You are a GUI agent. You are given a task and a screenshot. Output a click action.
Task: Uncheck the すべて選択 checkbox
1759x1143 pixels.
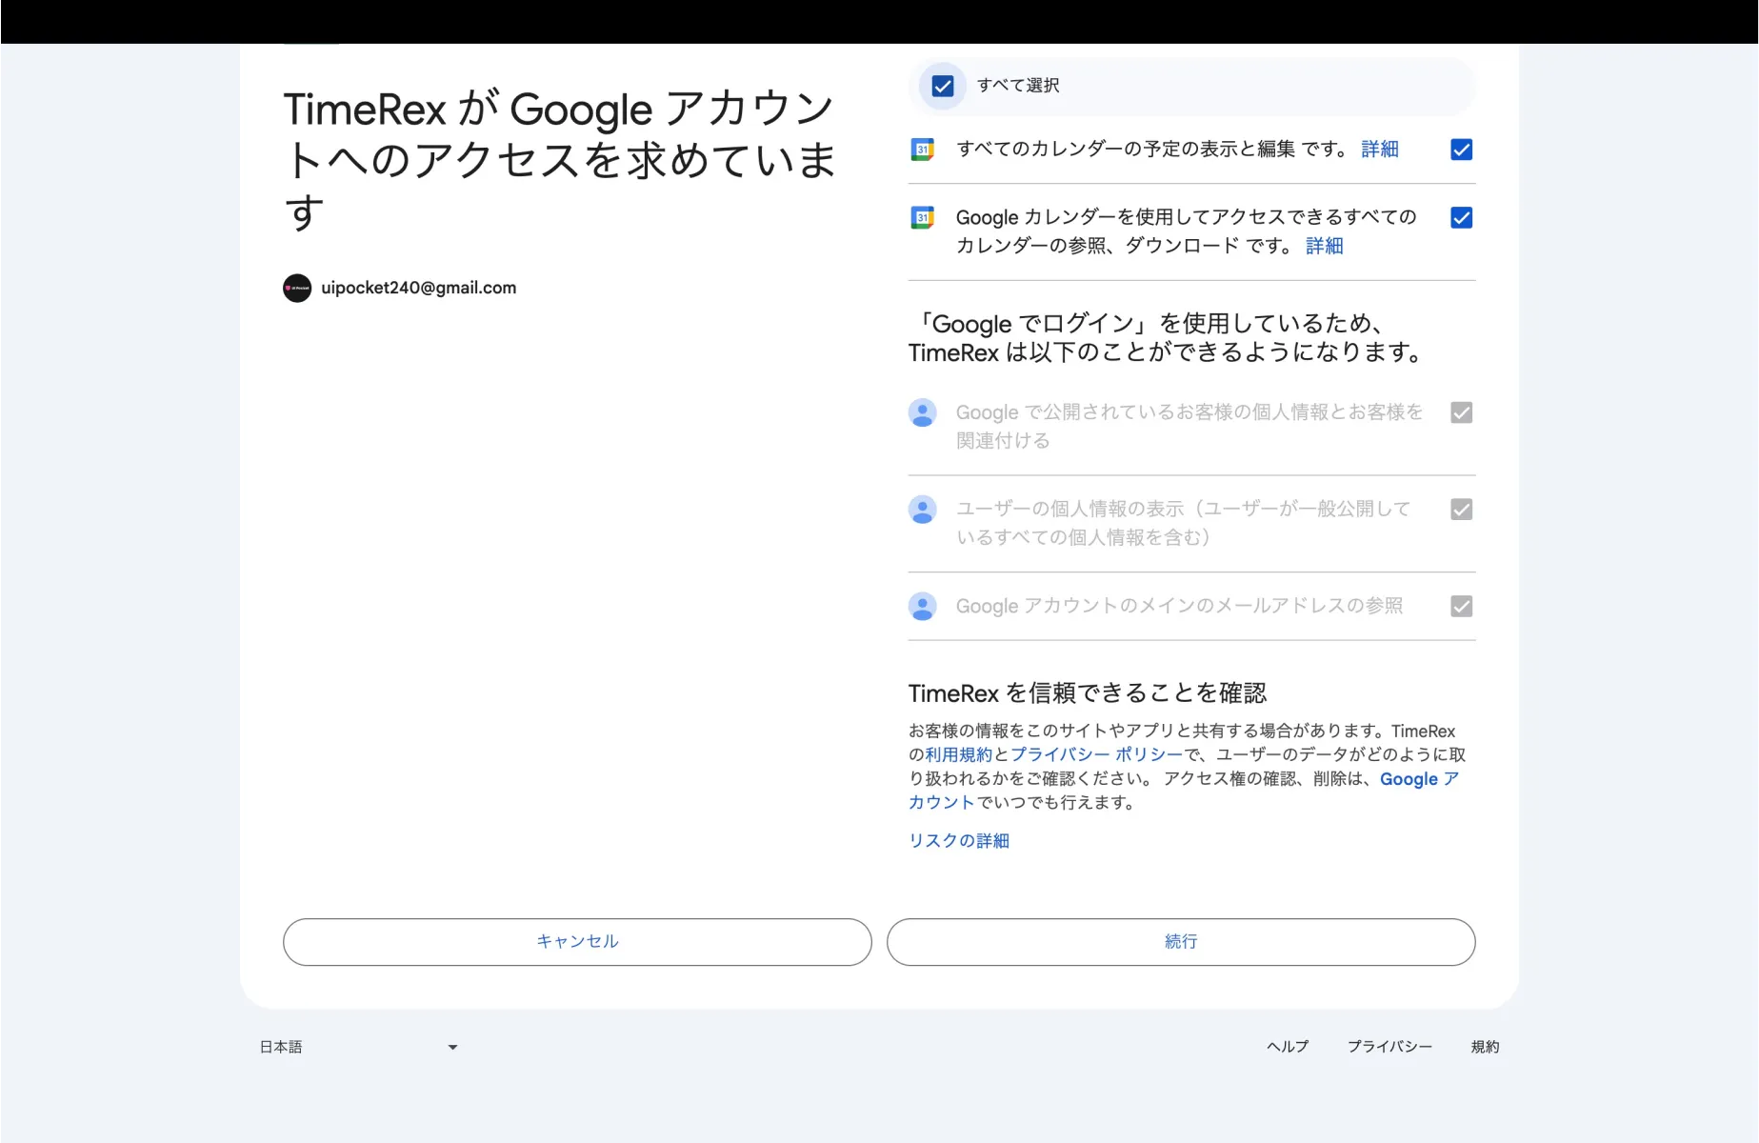pyautogui.click(x=941, y=86)
